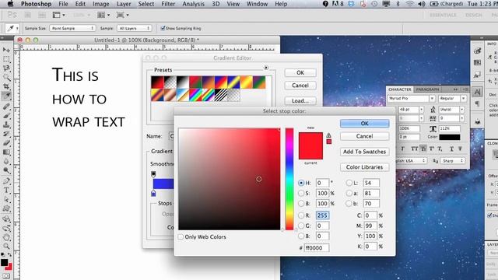The height and width of the screenshot is (280, 498).
Task: Enable Only Web Colors checkbox
Action: [x=181, y=236]
